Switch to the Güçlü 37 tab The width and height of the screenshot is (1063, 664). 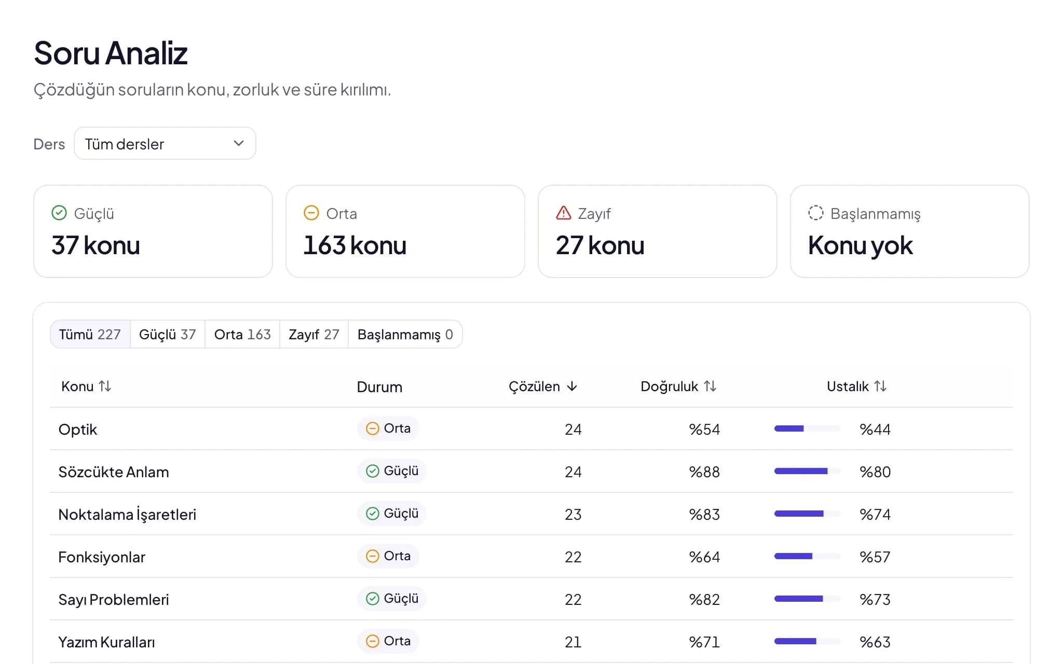tap(168, 335)
